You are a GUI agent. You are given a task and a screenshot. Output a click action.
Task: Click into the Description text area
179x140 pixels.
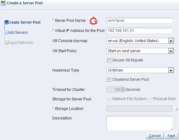pos(140,123)
